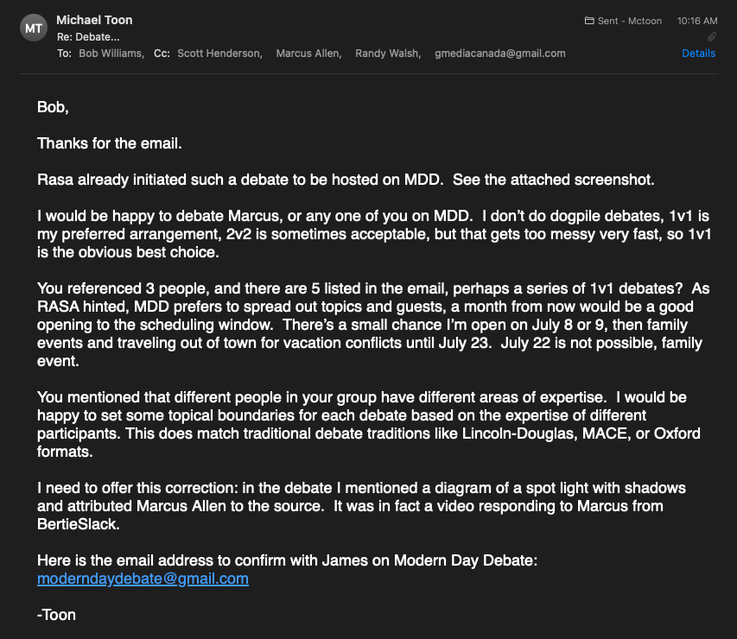Image resolution: width=737 pixels, height=639 pixels.
Task: Click the "Cc:" field label
Action: [162, 54]
